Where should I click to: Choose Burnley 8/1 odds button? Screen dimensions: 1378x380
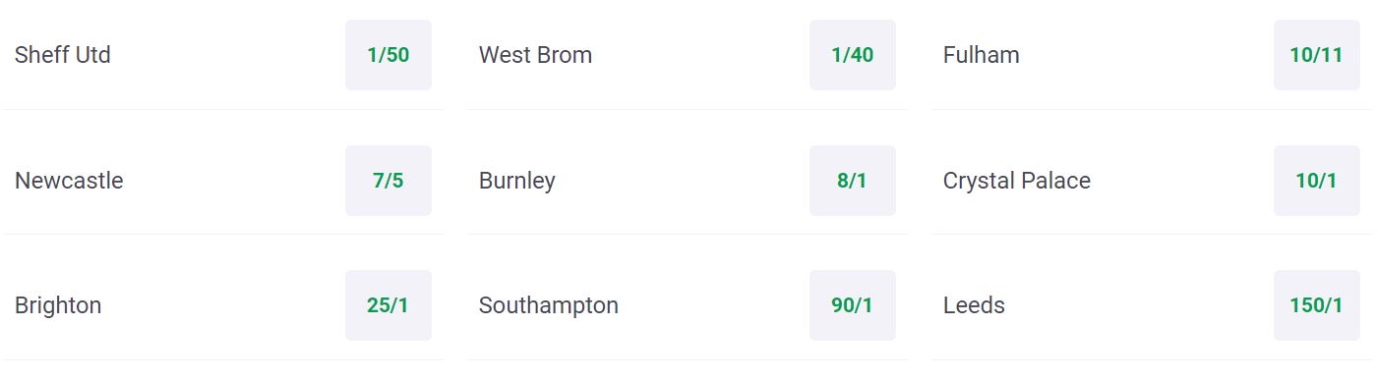[x=853, y=181]
